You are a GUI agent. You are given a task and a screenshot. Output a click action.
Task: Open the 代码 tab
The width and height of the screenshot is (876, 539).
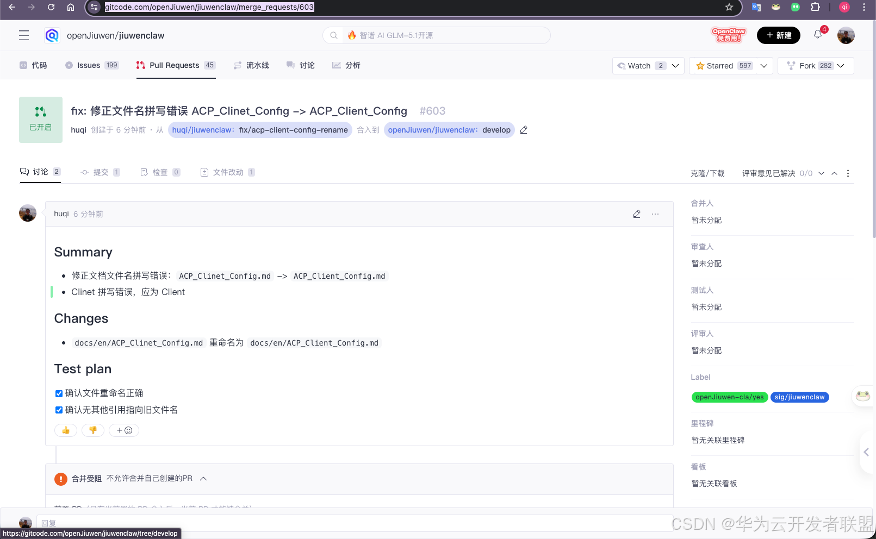(33, 65)
